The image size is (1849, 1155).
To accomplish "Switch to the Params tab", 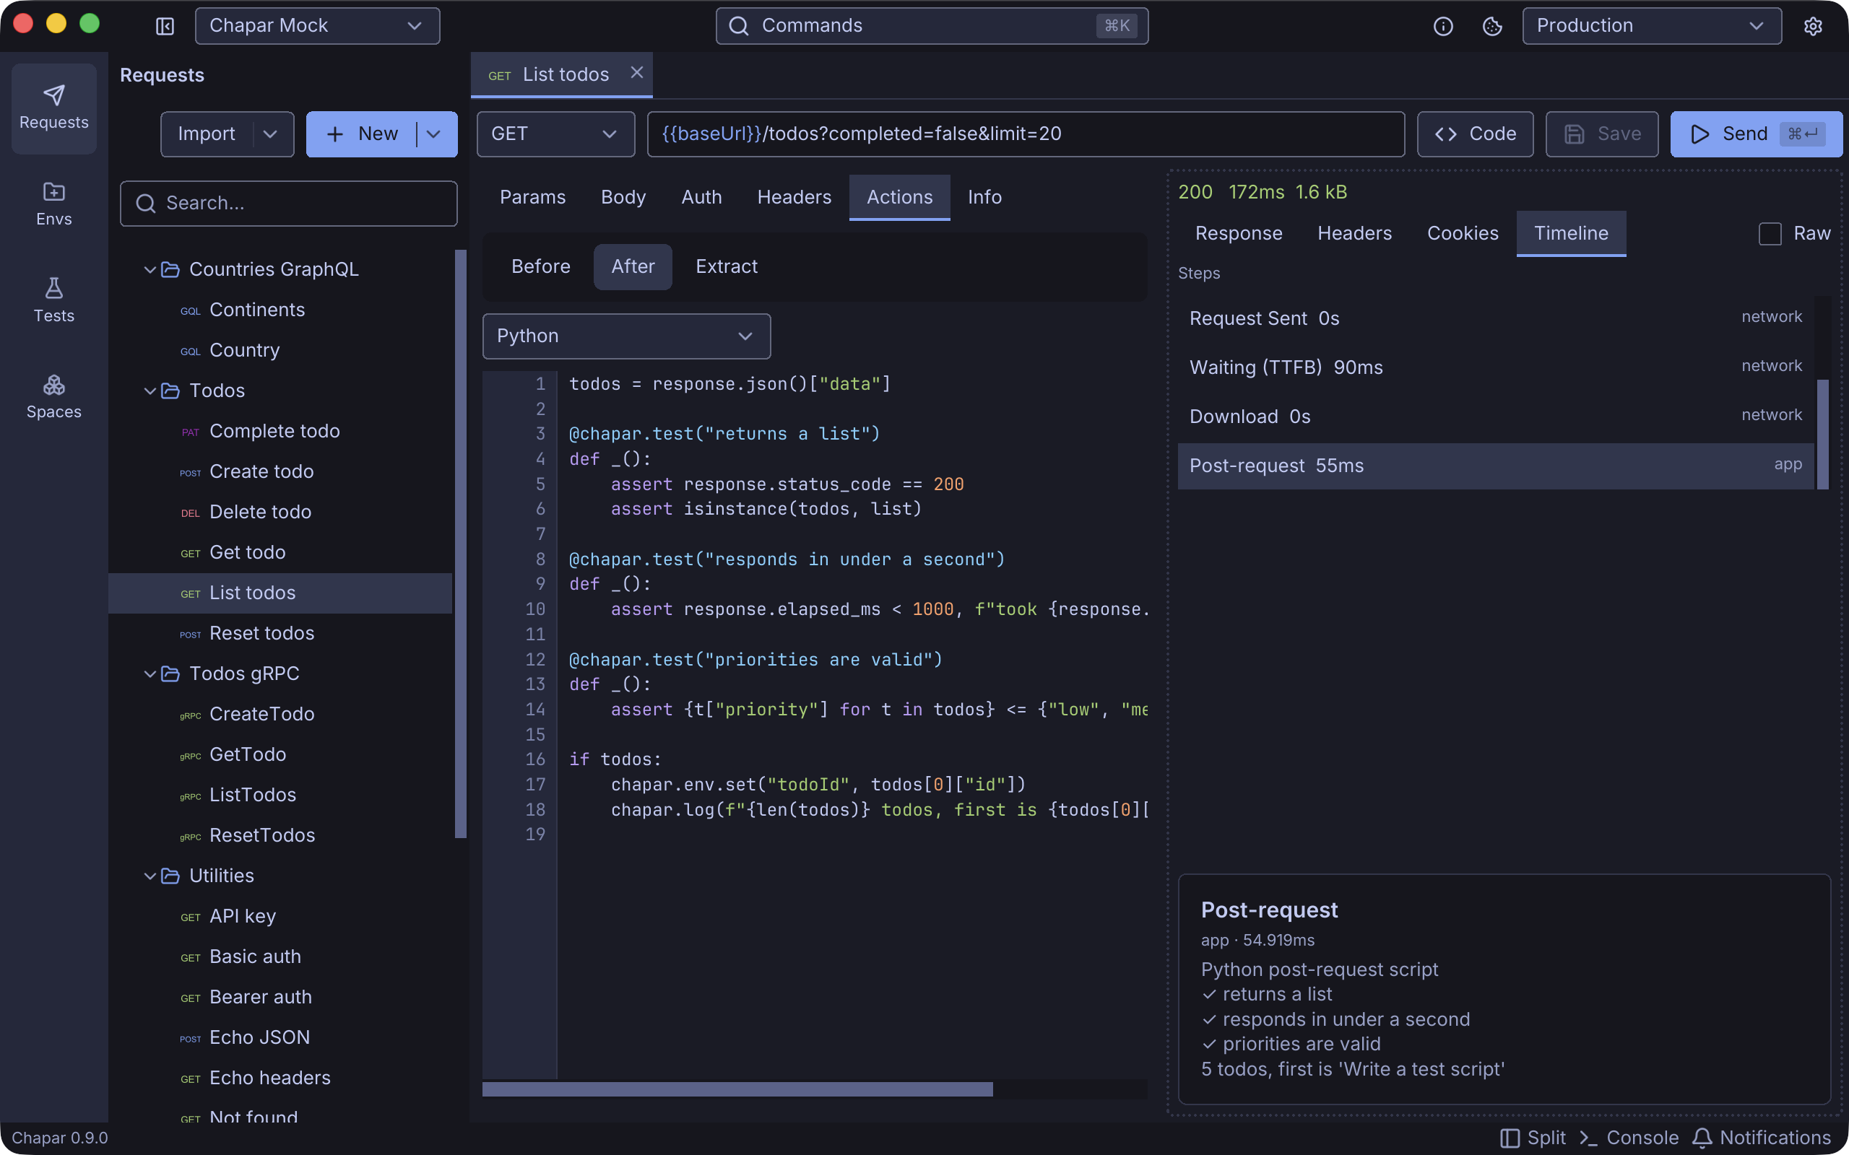I will point(532,197).
